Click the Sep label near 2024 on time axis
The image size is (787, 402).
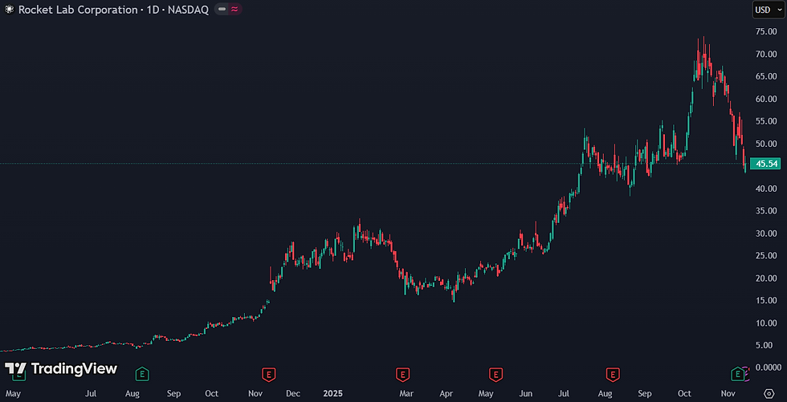(x=173, y=393)
